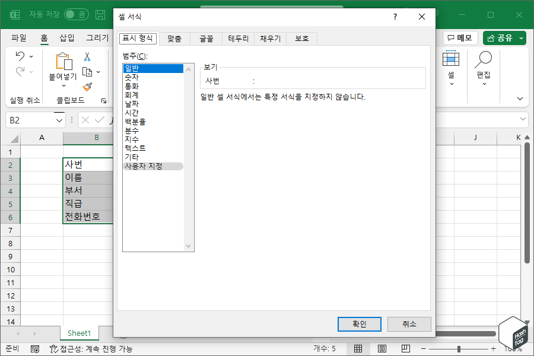Click the 셀 (Cells) icon in ribbon

point(452,59)
